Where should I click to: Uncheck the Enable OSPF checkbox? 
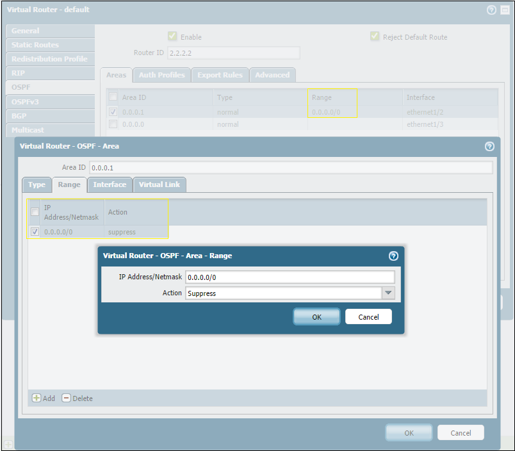pos(172,37)
